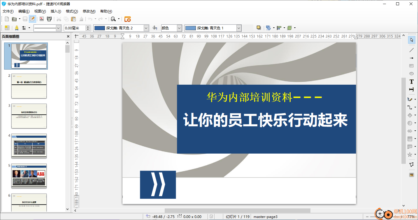The image size is (418, 220).
Task: Click the arrow style icon
Action: tap(24, 28)
